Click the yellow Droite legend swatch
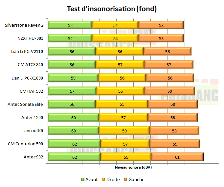 (104, 179)
